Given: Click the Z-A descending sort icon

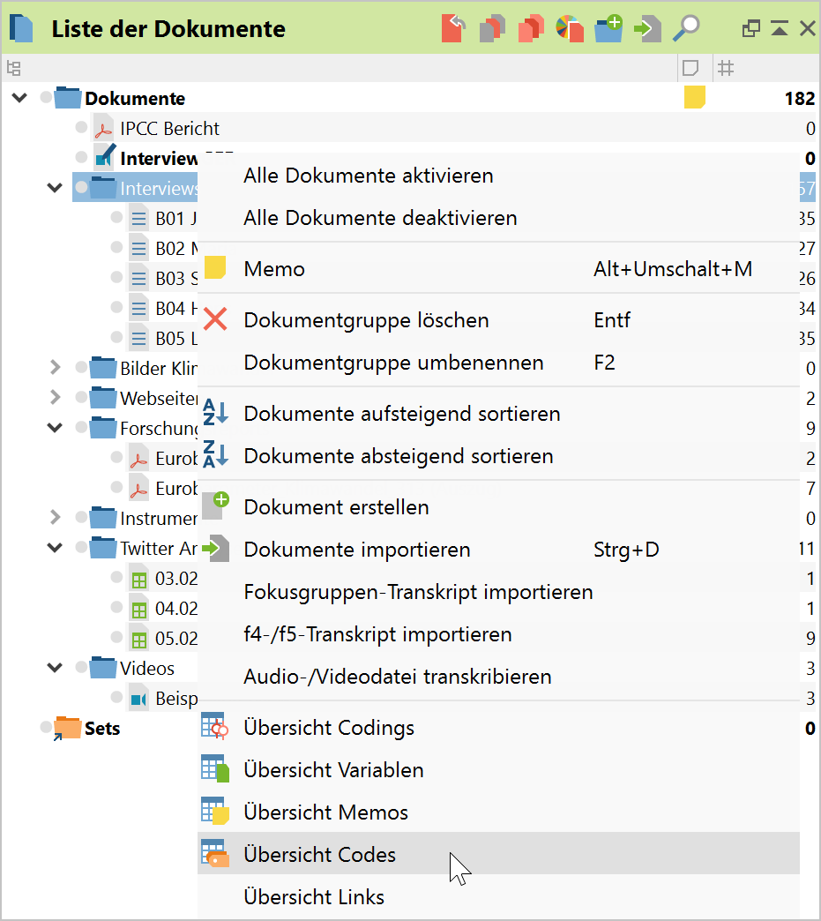Looking at the screenshot, I should click(x=215, y=455).
